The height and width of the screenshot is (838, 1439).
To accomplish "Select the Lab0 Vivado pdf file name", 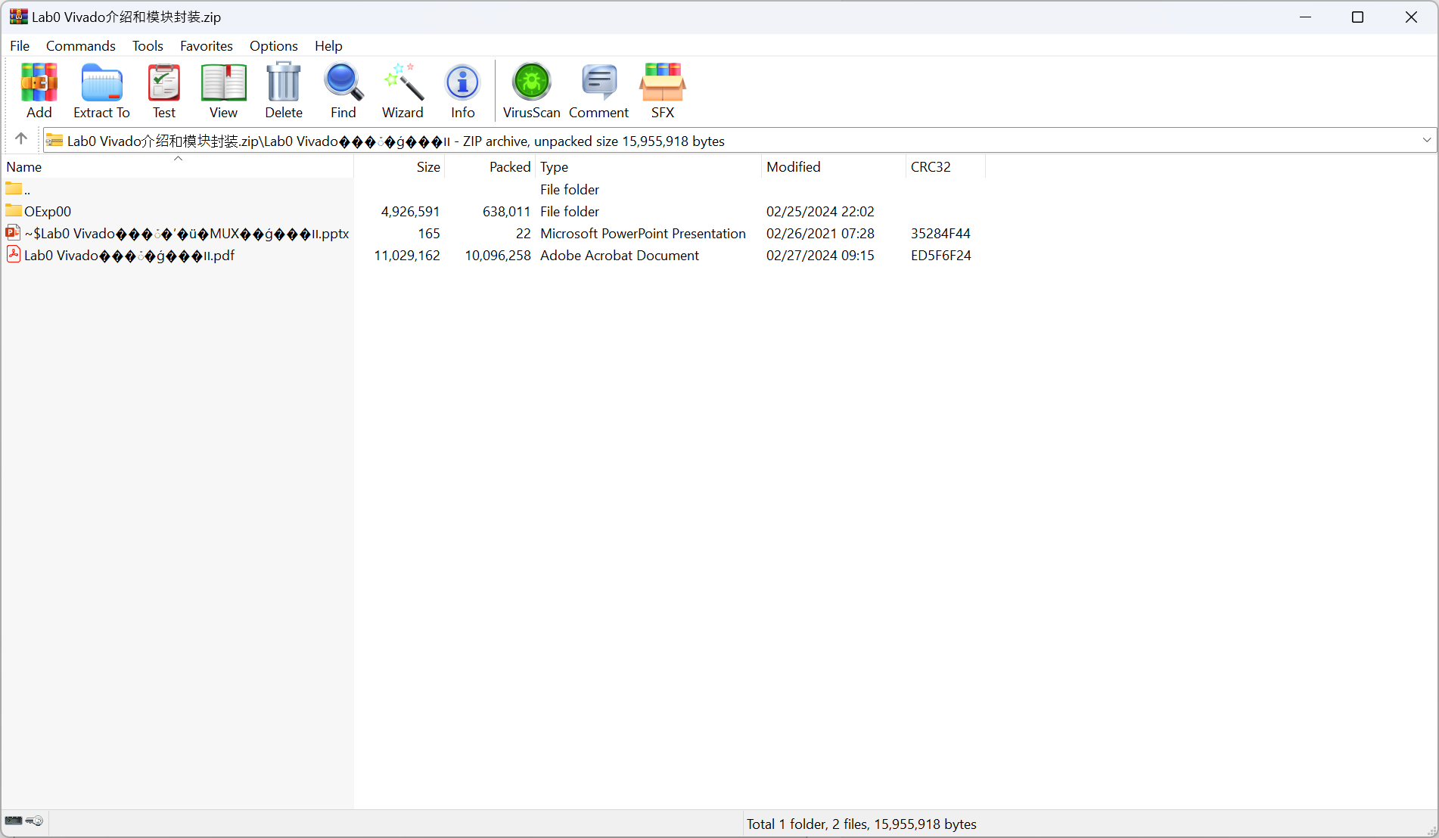I will coord(129,256).
